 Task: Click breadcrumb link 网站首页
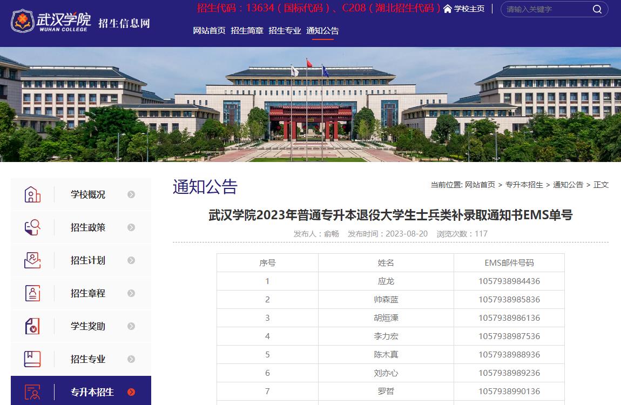pyautogui.click(x=480, y=185)
